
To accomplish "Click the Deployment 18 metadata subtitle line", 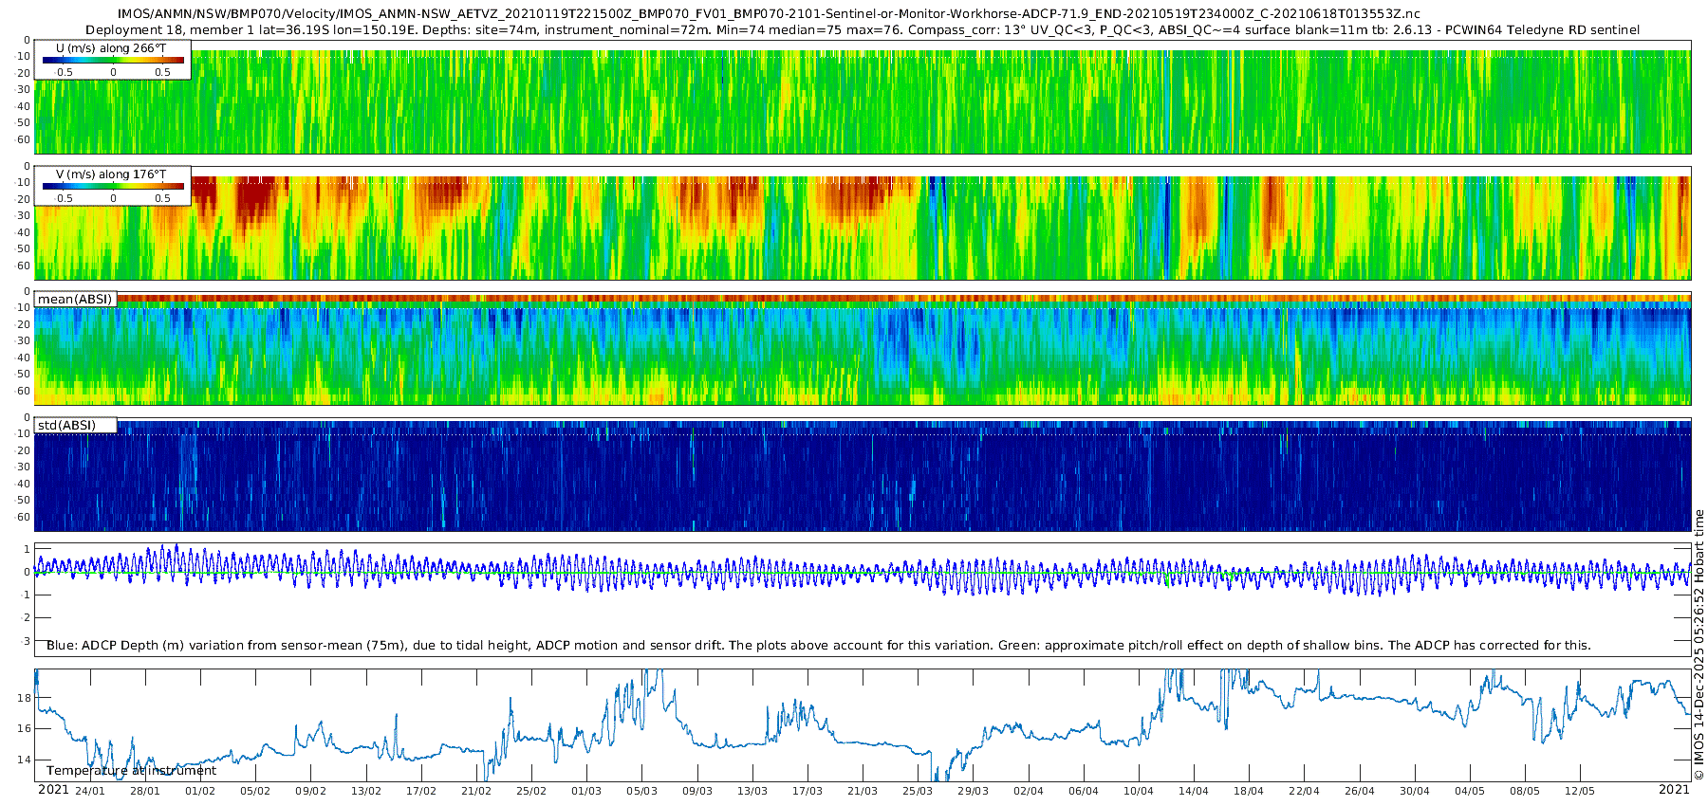I will 863,29.
